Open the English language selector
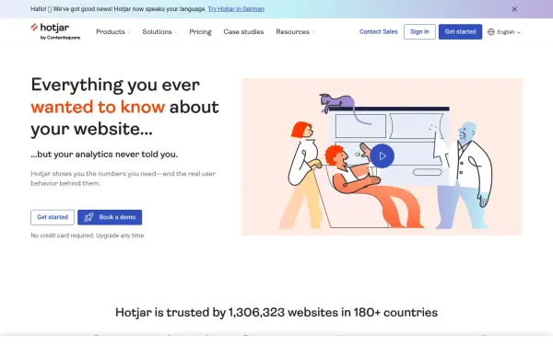 pos(503,32)
